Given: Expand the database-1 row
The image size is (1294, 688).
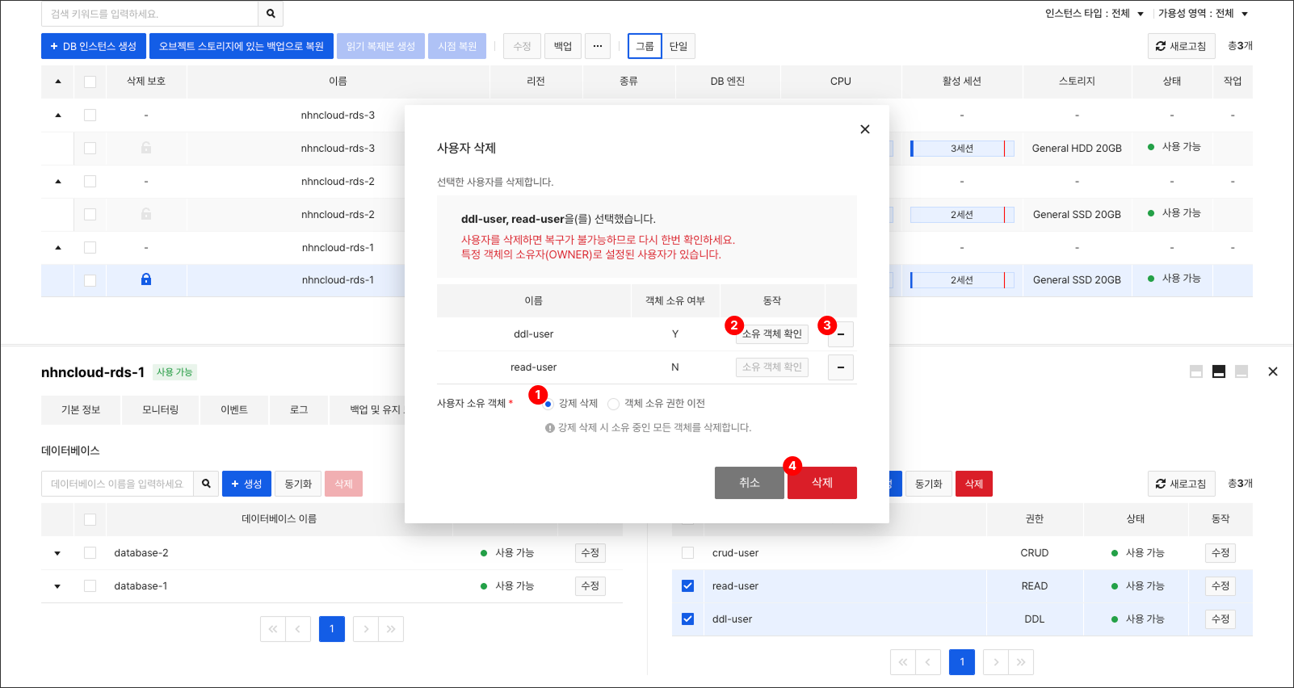Looking at the screenshot, I should pos(57,586).
